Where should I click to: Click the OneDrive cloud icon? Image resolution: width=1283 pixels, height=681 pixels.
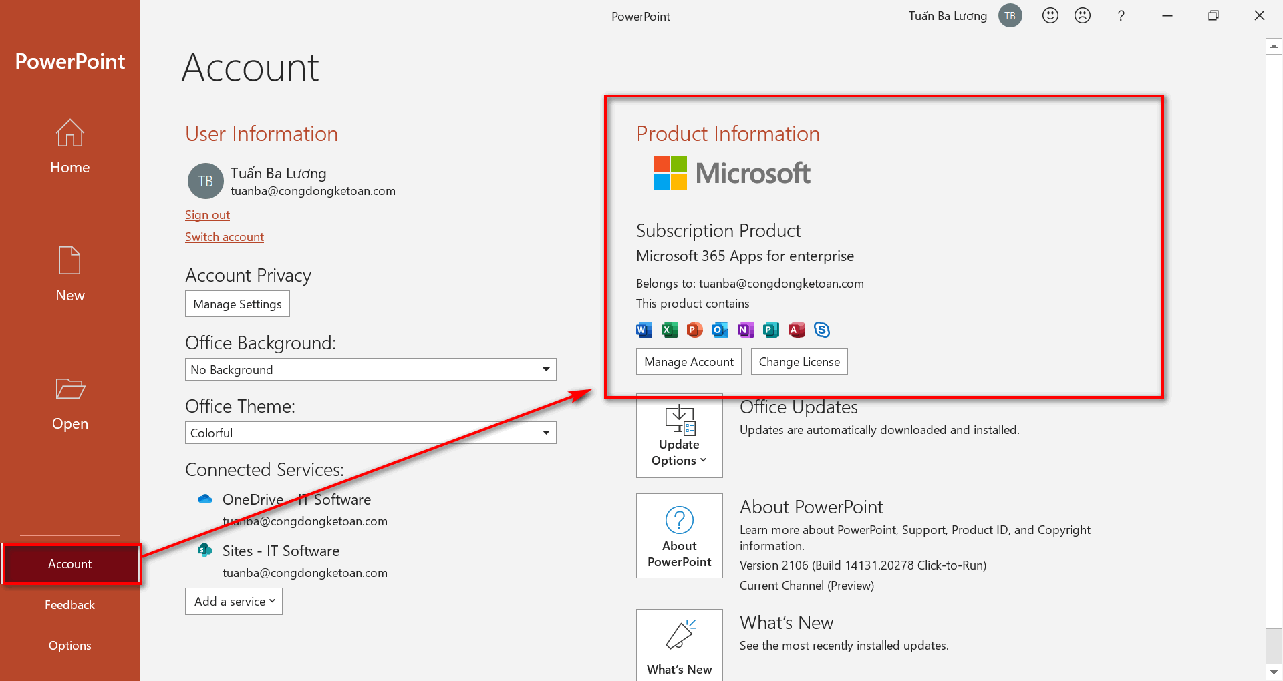click(x=205, y=499)
